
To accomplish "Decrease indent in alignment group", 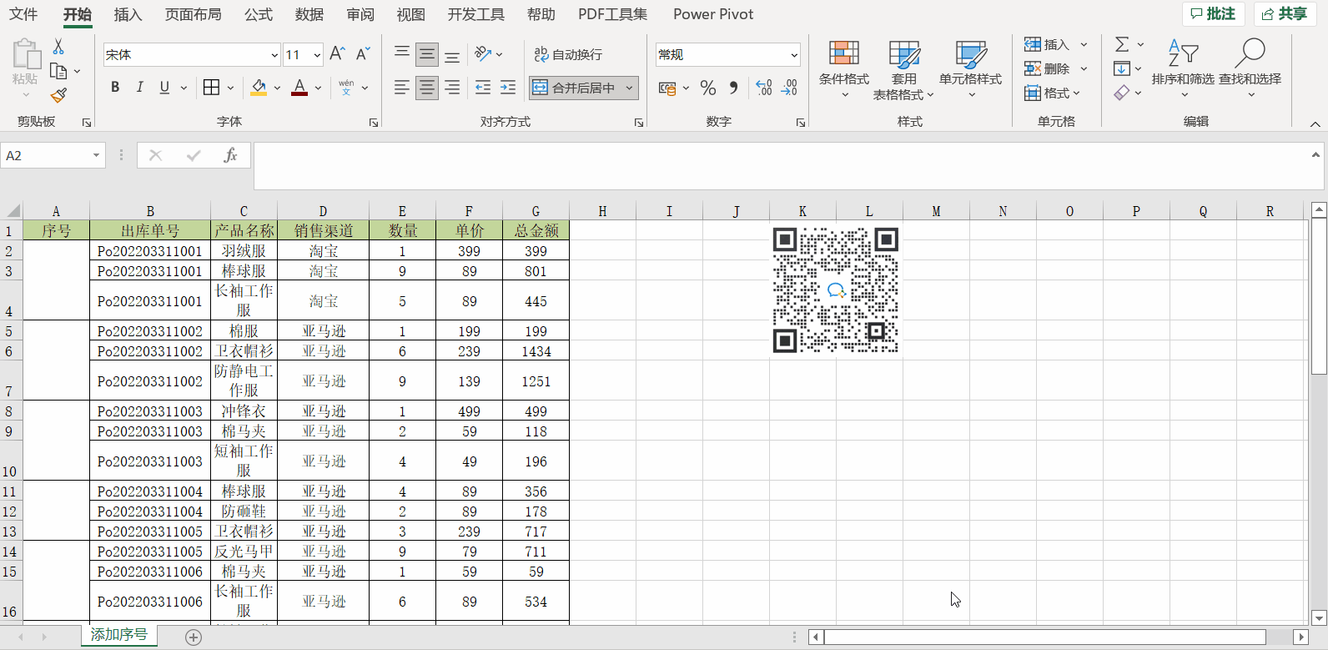I will [x=483, y=88].
